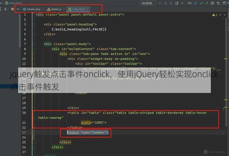Click line number 1 in gutter

pos(25,15)
